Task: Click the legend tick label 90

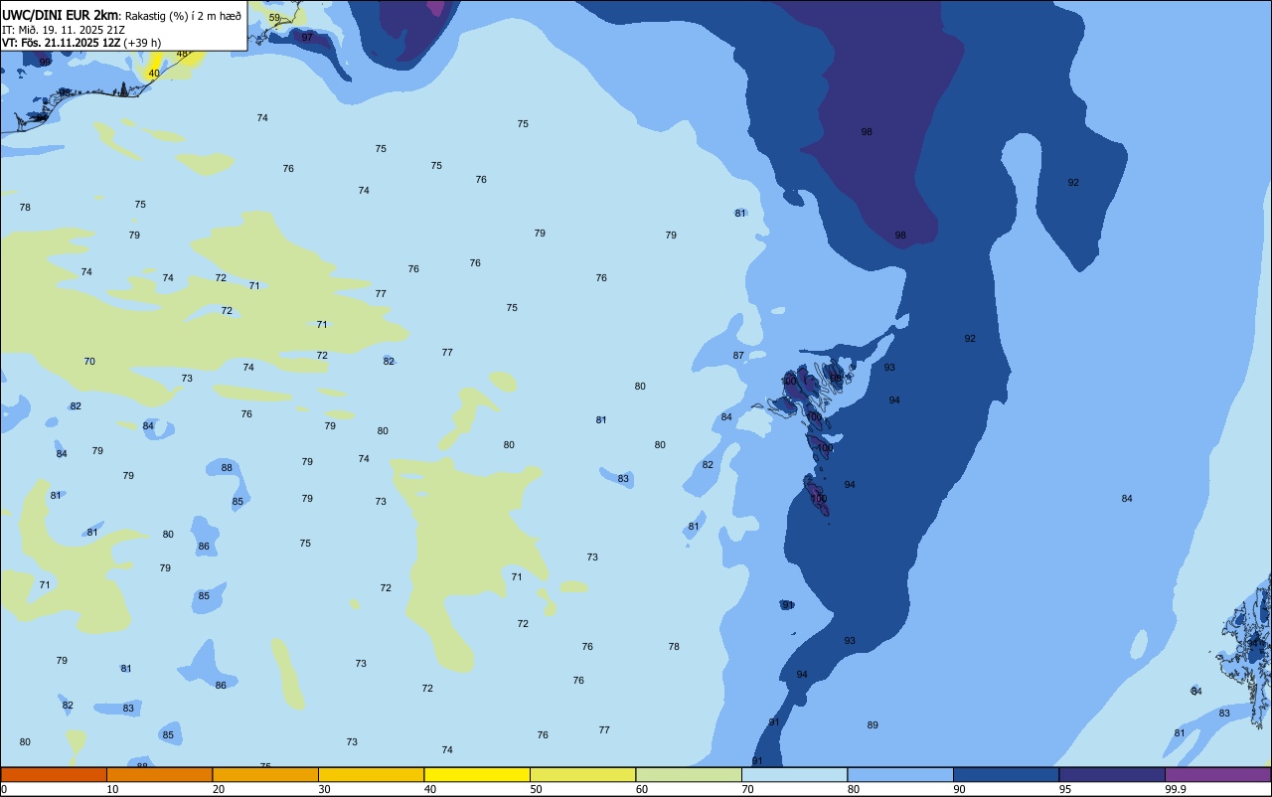Action: pos(960,789)
